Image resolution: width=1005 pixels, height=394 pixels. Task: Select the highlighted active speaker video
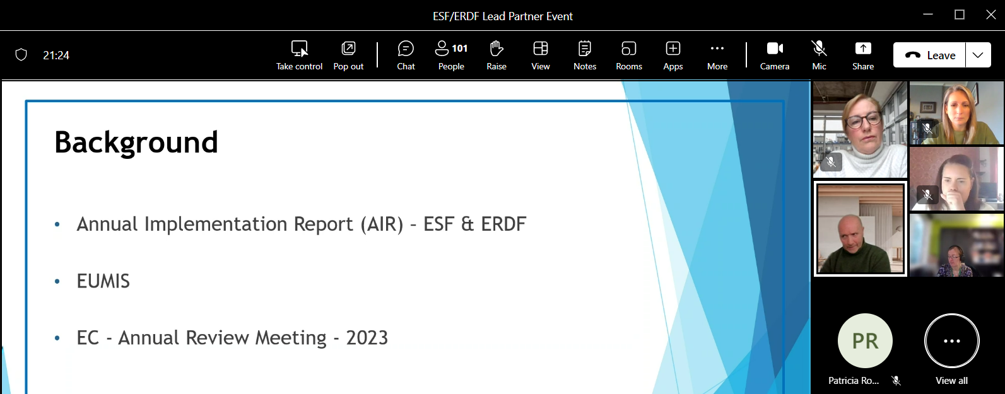point(861,229)
